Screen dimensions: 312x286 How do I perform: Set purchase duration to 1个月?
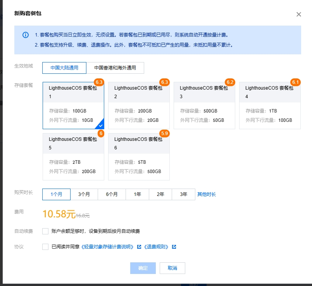(56, 194)
